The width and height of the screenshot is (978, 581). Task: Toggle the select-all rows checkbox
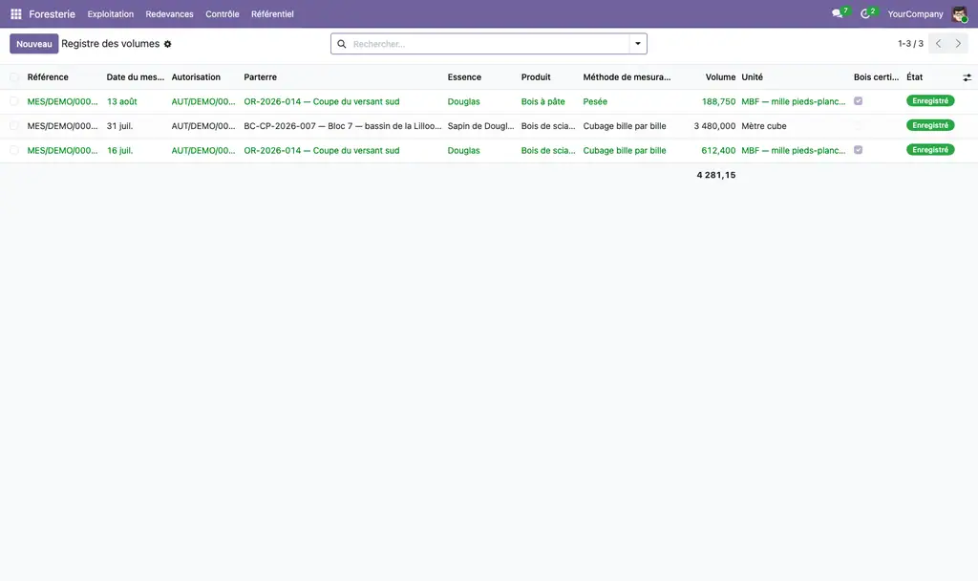click(13, 77)
